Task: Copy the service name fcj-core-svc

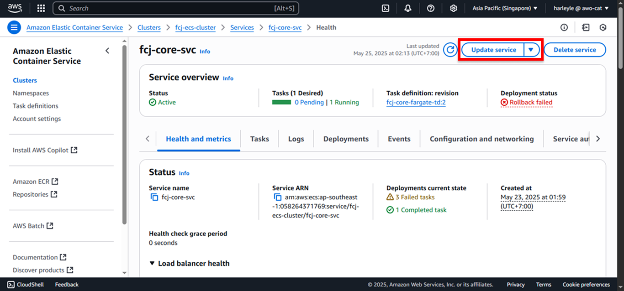Action: pyautogui.click(x=154, y=197)
